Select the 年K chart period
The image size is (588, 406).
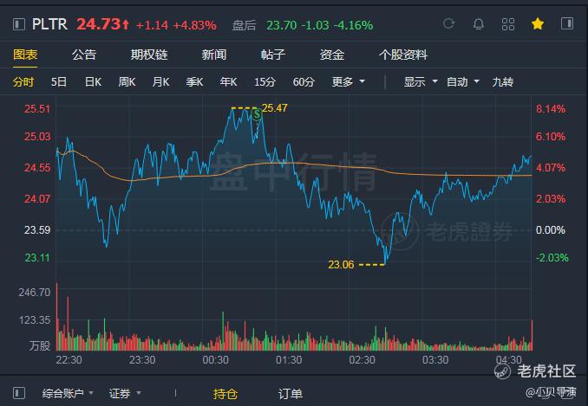[228, 81]
